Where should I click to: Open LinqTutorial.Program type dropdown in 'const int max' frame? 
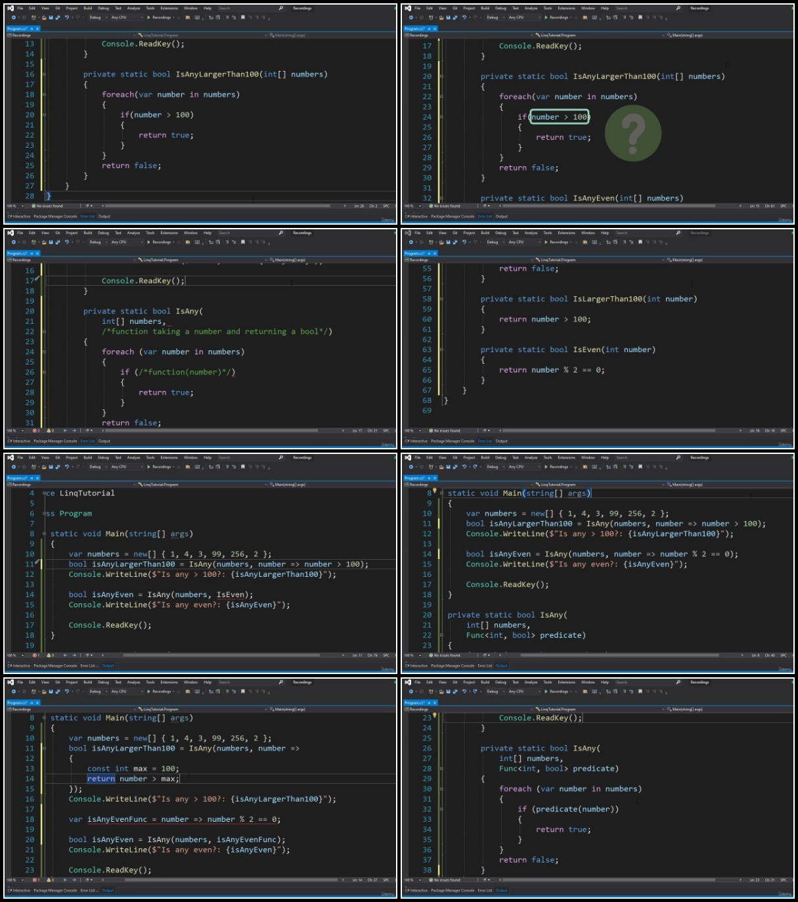point(200,710)
